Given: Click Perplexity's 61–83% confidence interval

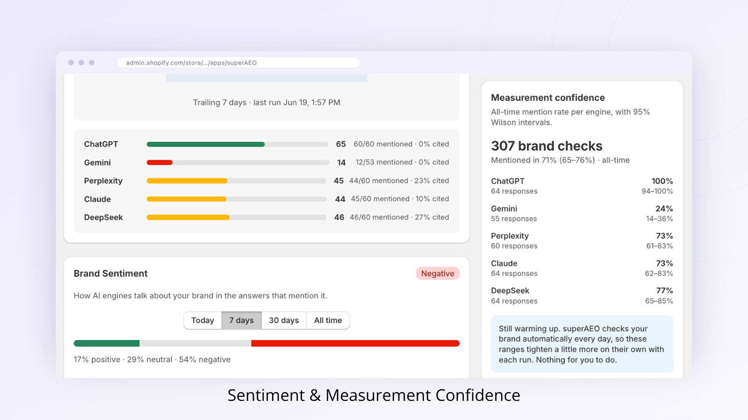Looking at the screenshot, I should tap(660, 246).
